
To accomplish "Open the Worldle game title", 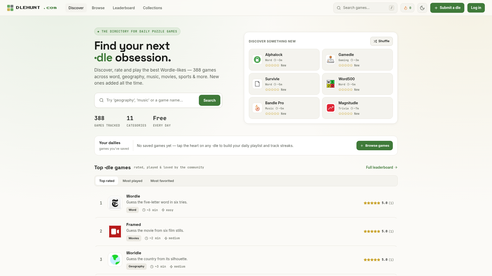I will (134, 253).
